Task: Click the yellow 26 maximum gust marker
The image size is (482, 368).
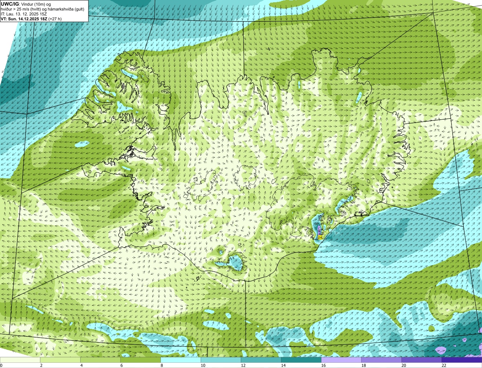Action: click(320, 237)
